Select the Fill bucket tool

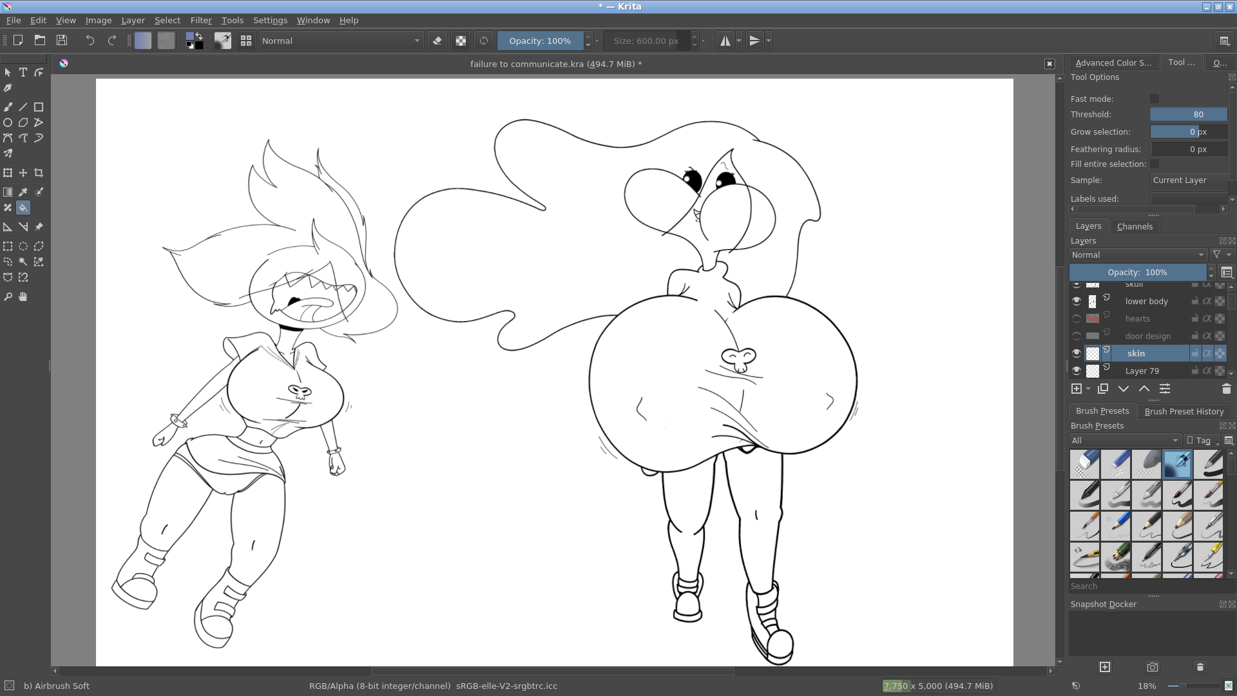tap(23, 208)
